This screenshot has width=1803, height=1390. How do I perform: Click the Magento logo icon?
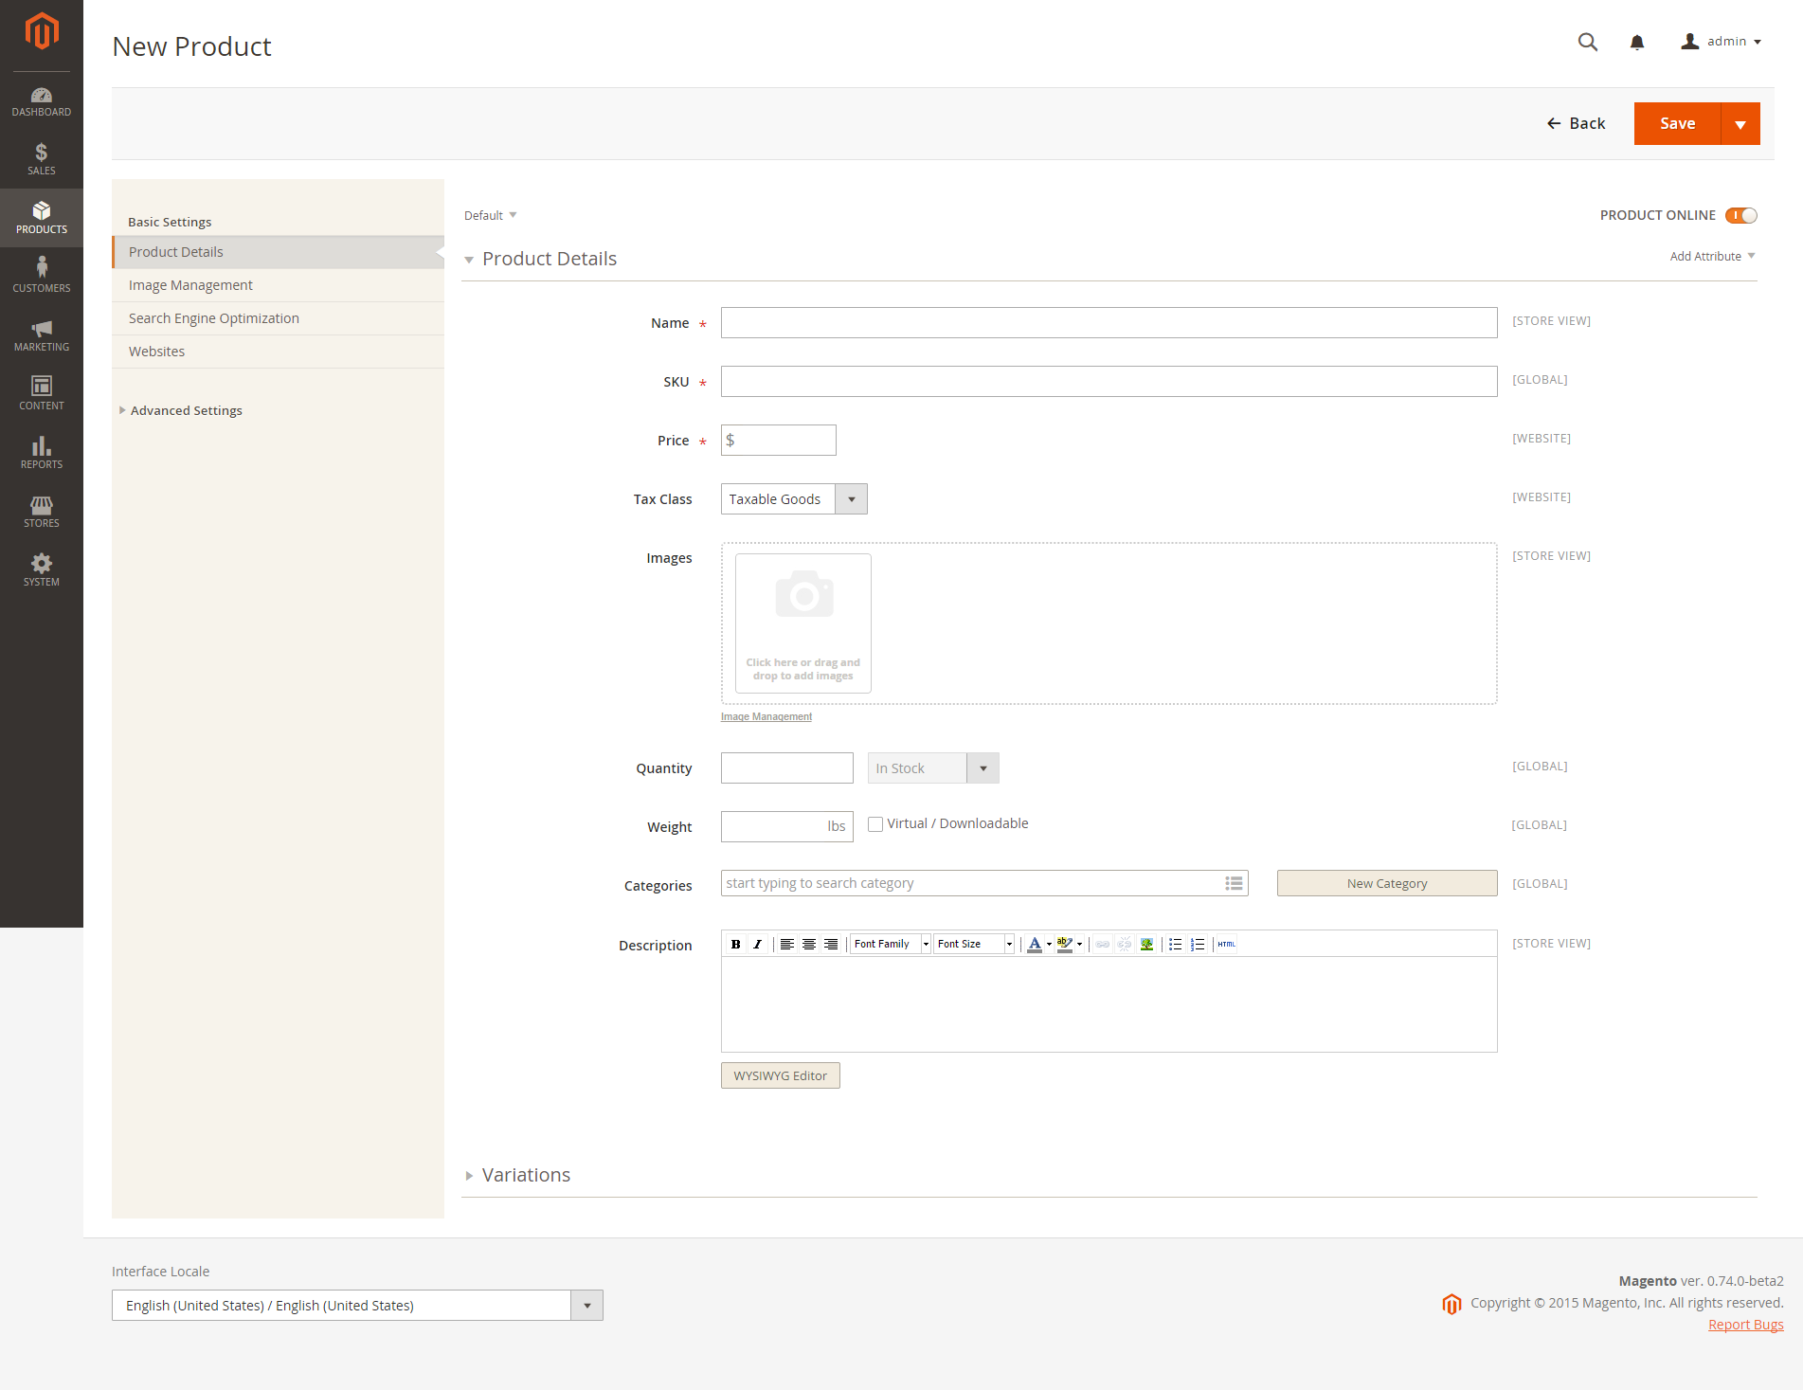coord(42,31)
